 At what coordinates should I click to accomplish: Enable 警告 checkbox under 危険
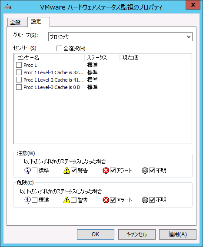tap(73, 200)
